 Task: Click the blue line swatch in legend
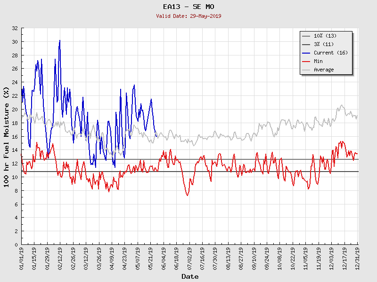point(306,53)
